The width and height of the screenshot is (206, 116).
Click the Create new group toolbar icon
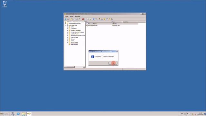[x=102, y=19]
